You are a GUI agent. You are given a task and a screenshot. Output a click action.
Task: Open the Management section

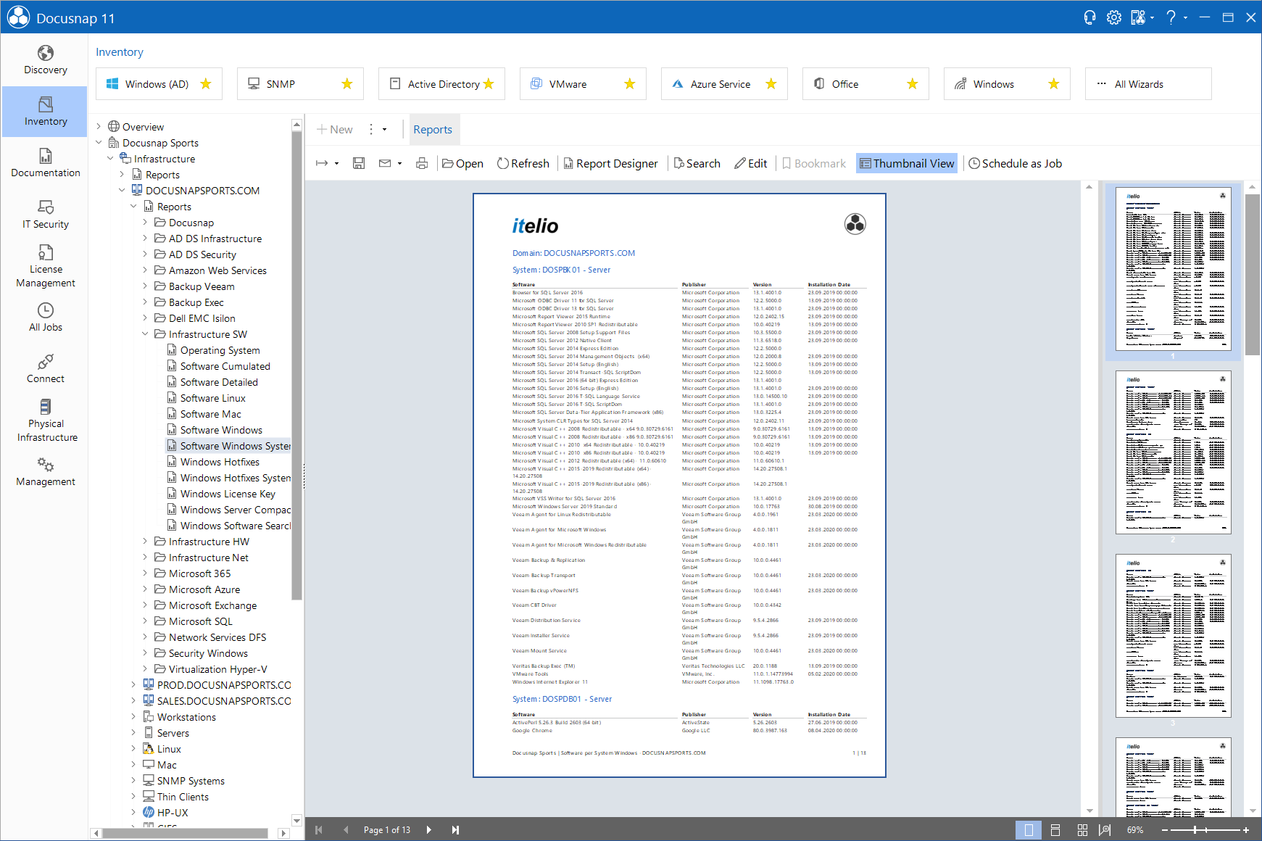tap(45, 472)
